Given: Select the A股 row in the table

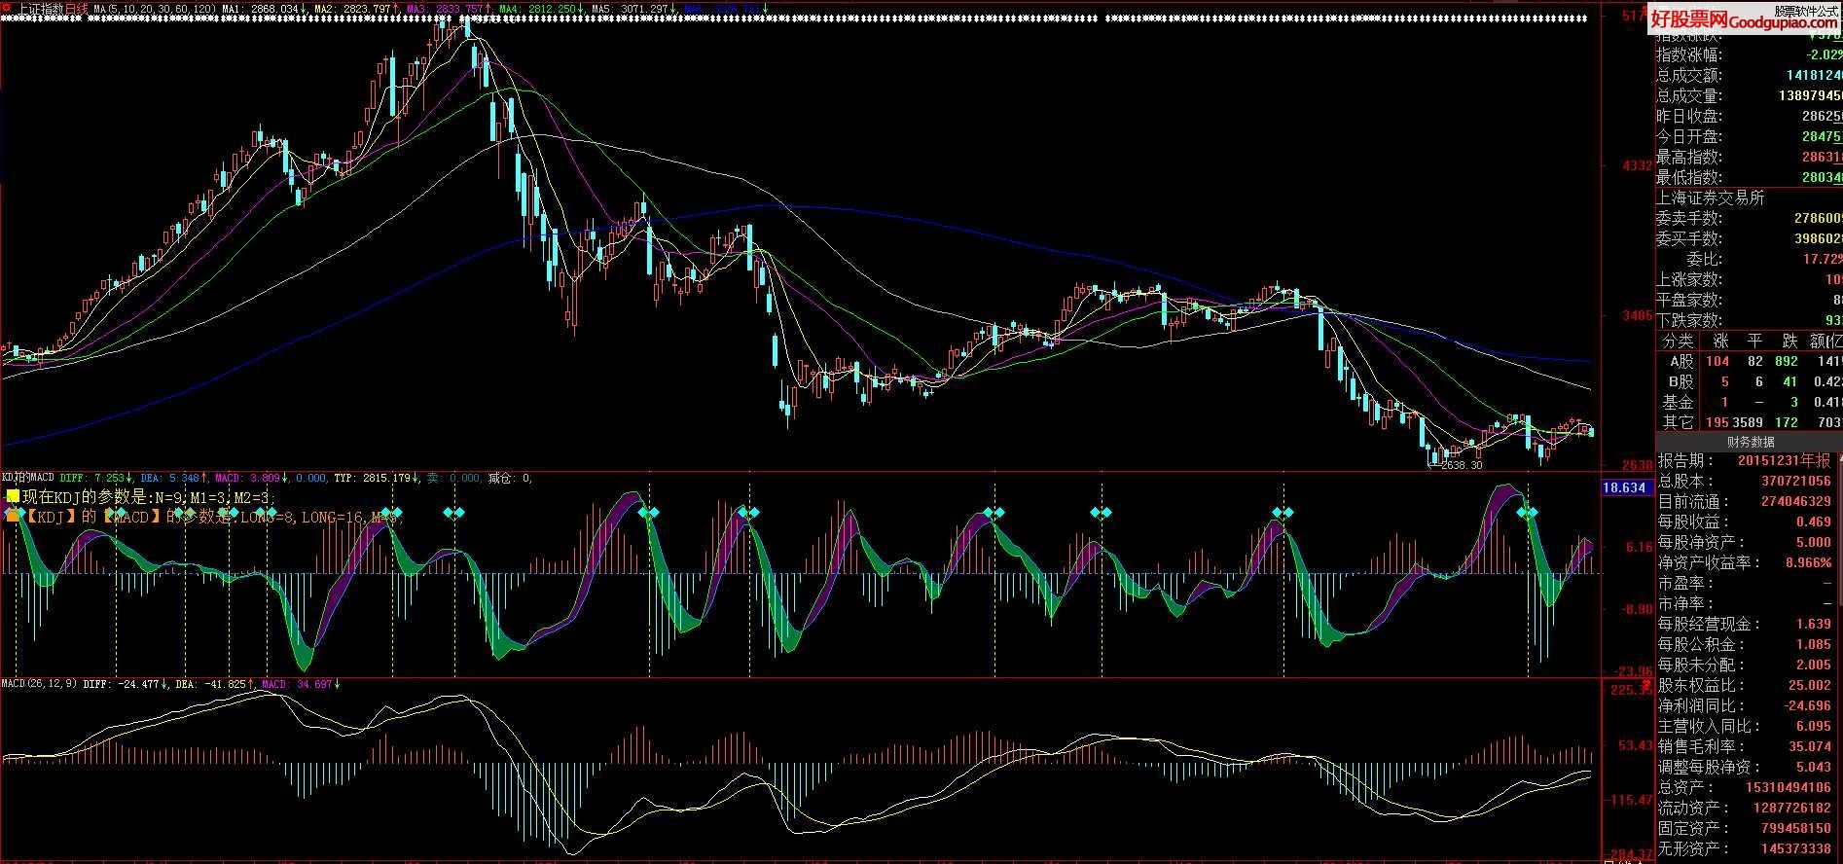Looking at the screenshot, I should pos(1750,361).
